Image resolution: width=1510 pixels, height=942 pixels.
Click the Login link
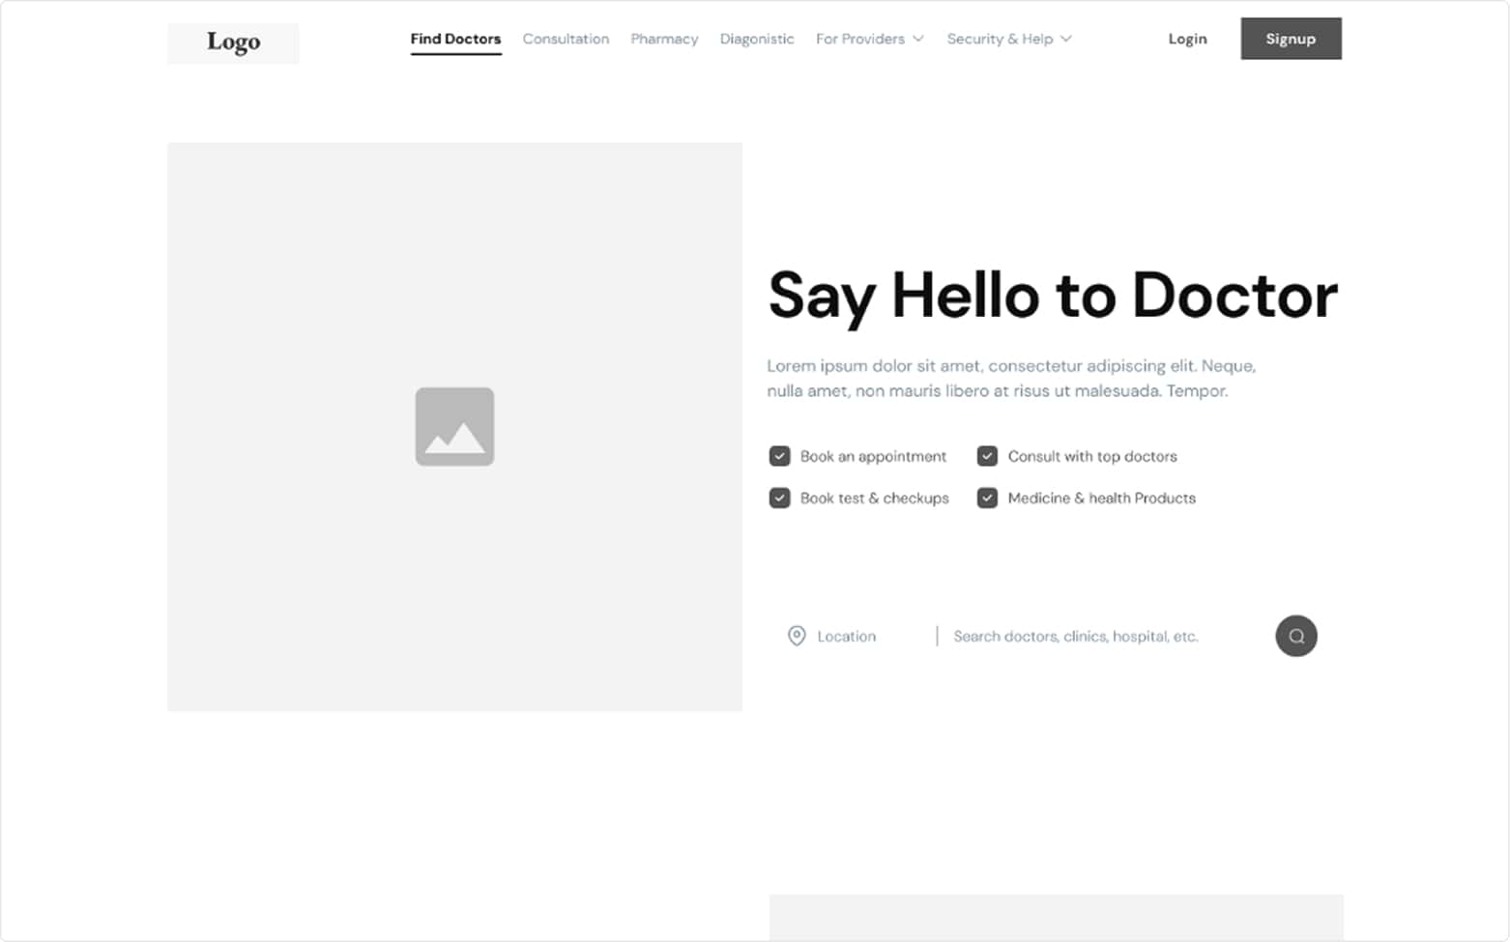(x=1187, y=39)
